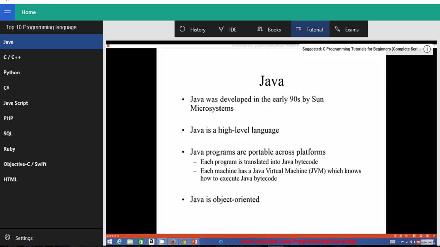The height and width of the screenshot is (247, 440).
Task: Select C / C++ language entry
Action: [x=51, y=57]
